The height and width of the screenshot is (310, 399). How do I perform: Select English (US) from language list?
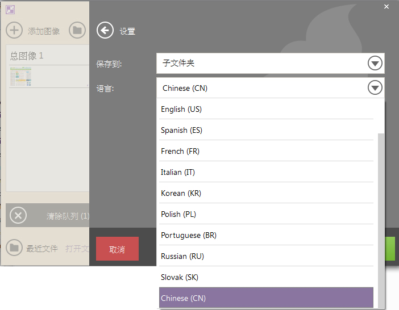pyautogui.click(x=266, y=109)
